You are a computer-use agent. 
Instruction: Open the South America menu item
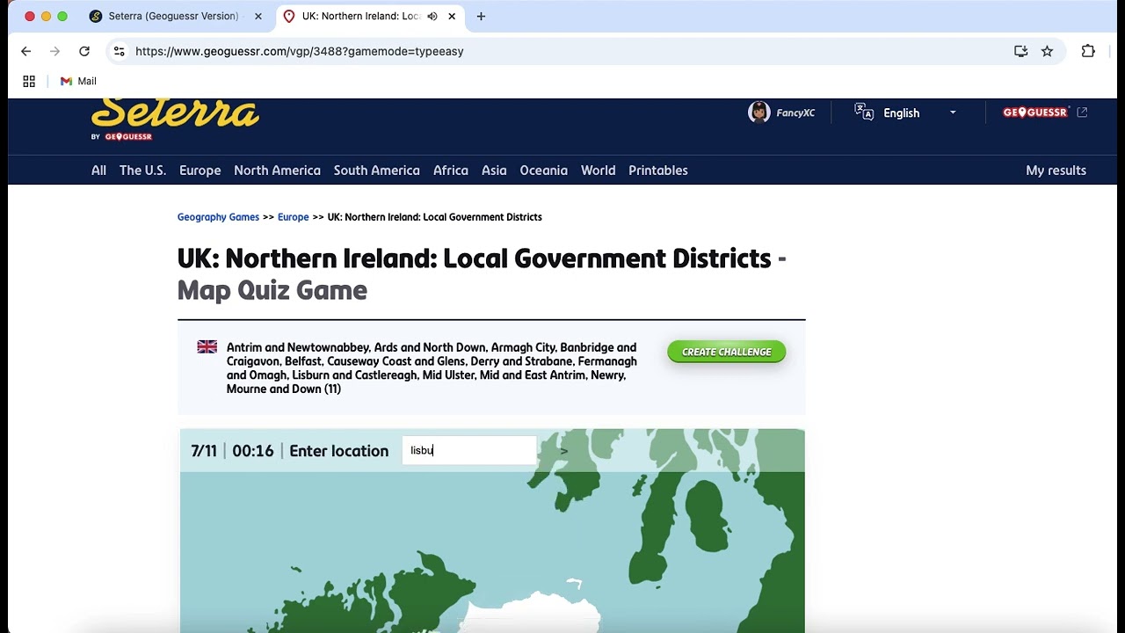[377, 171]
